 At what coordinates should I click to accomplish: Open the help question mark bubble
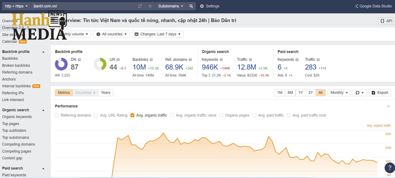tap(390, 168)
